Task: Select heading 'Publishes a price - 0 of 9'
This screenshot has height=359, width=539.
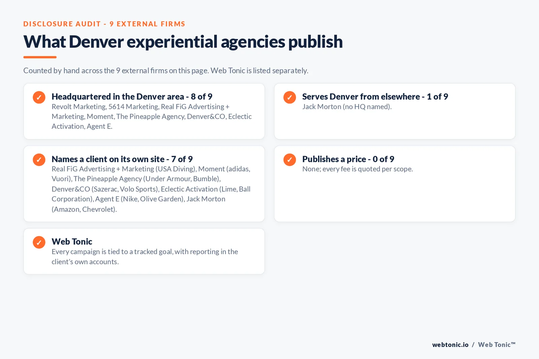Action: tap(348, 159)
